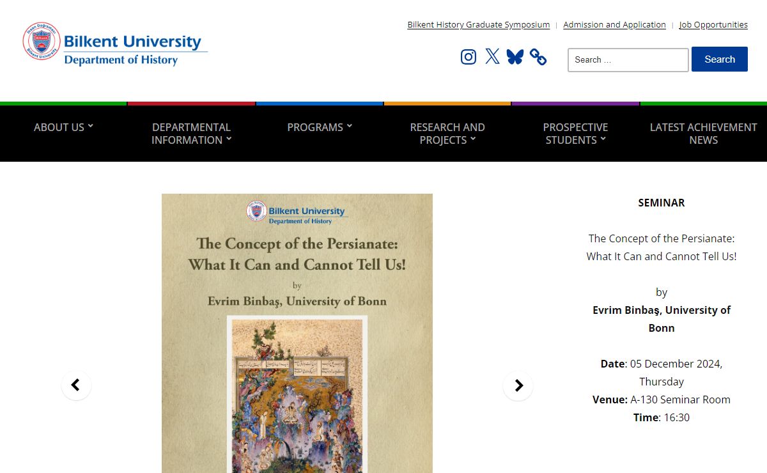Click the Bilkent University crest logo
Image resolution: width=767 pixels, height=473 pixels.
(42, 41)
